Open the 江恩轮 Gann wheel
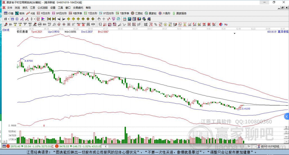 137,13
